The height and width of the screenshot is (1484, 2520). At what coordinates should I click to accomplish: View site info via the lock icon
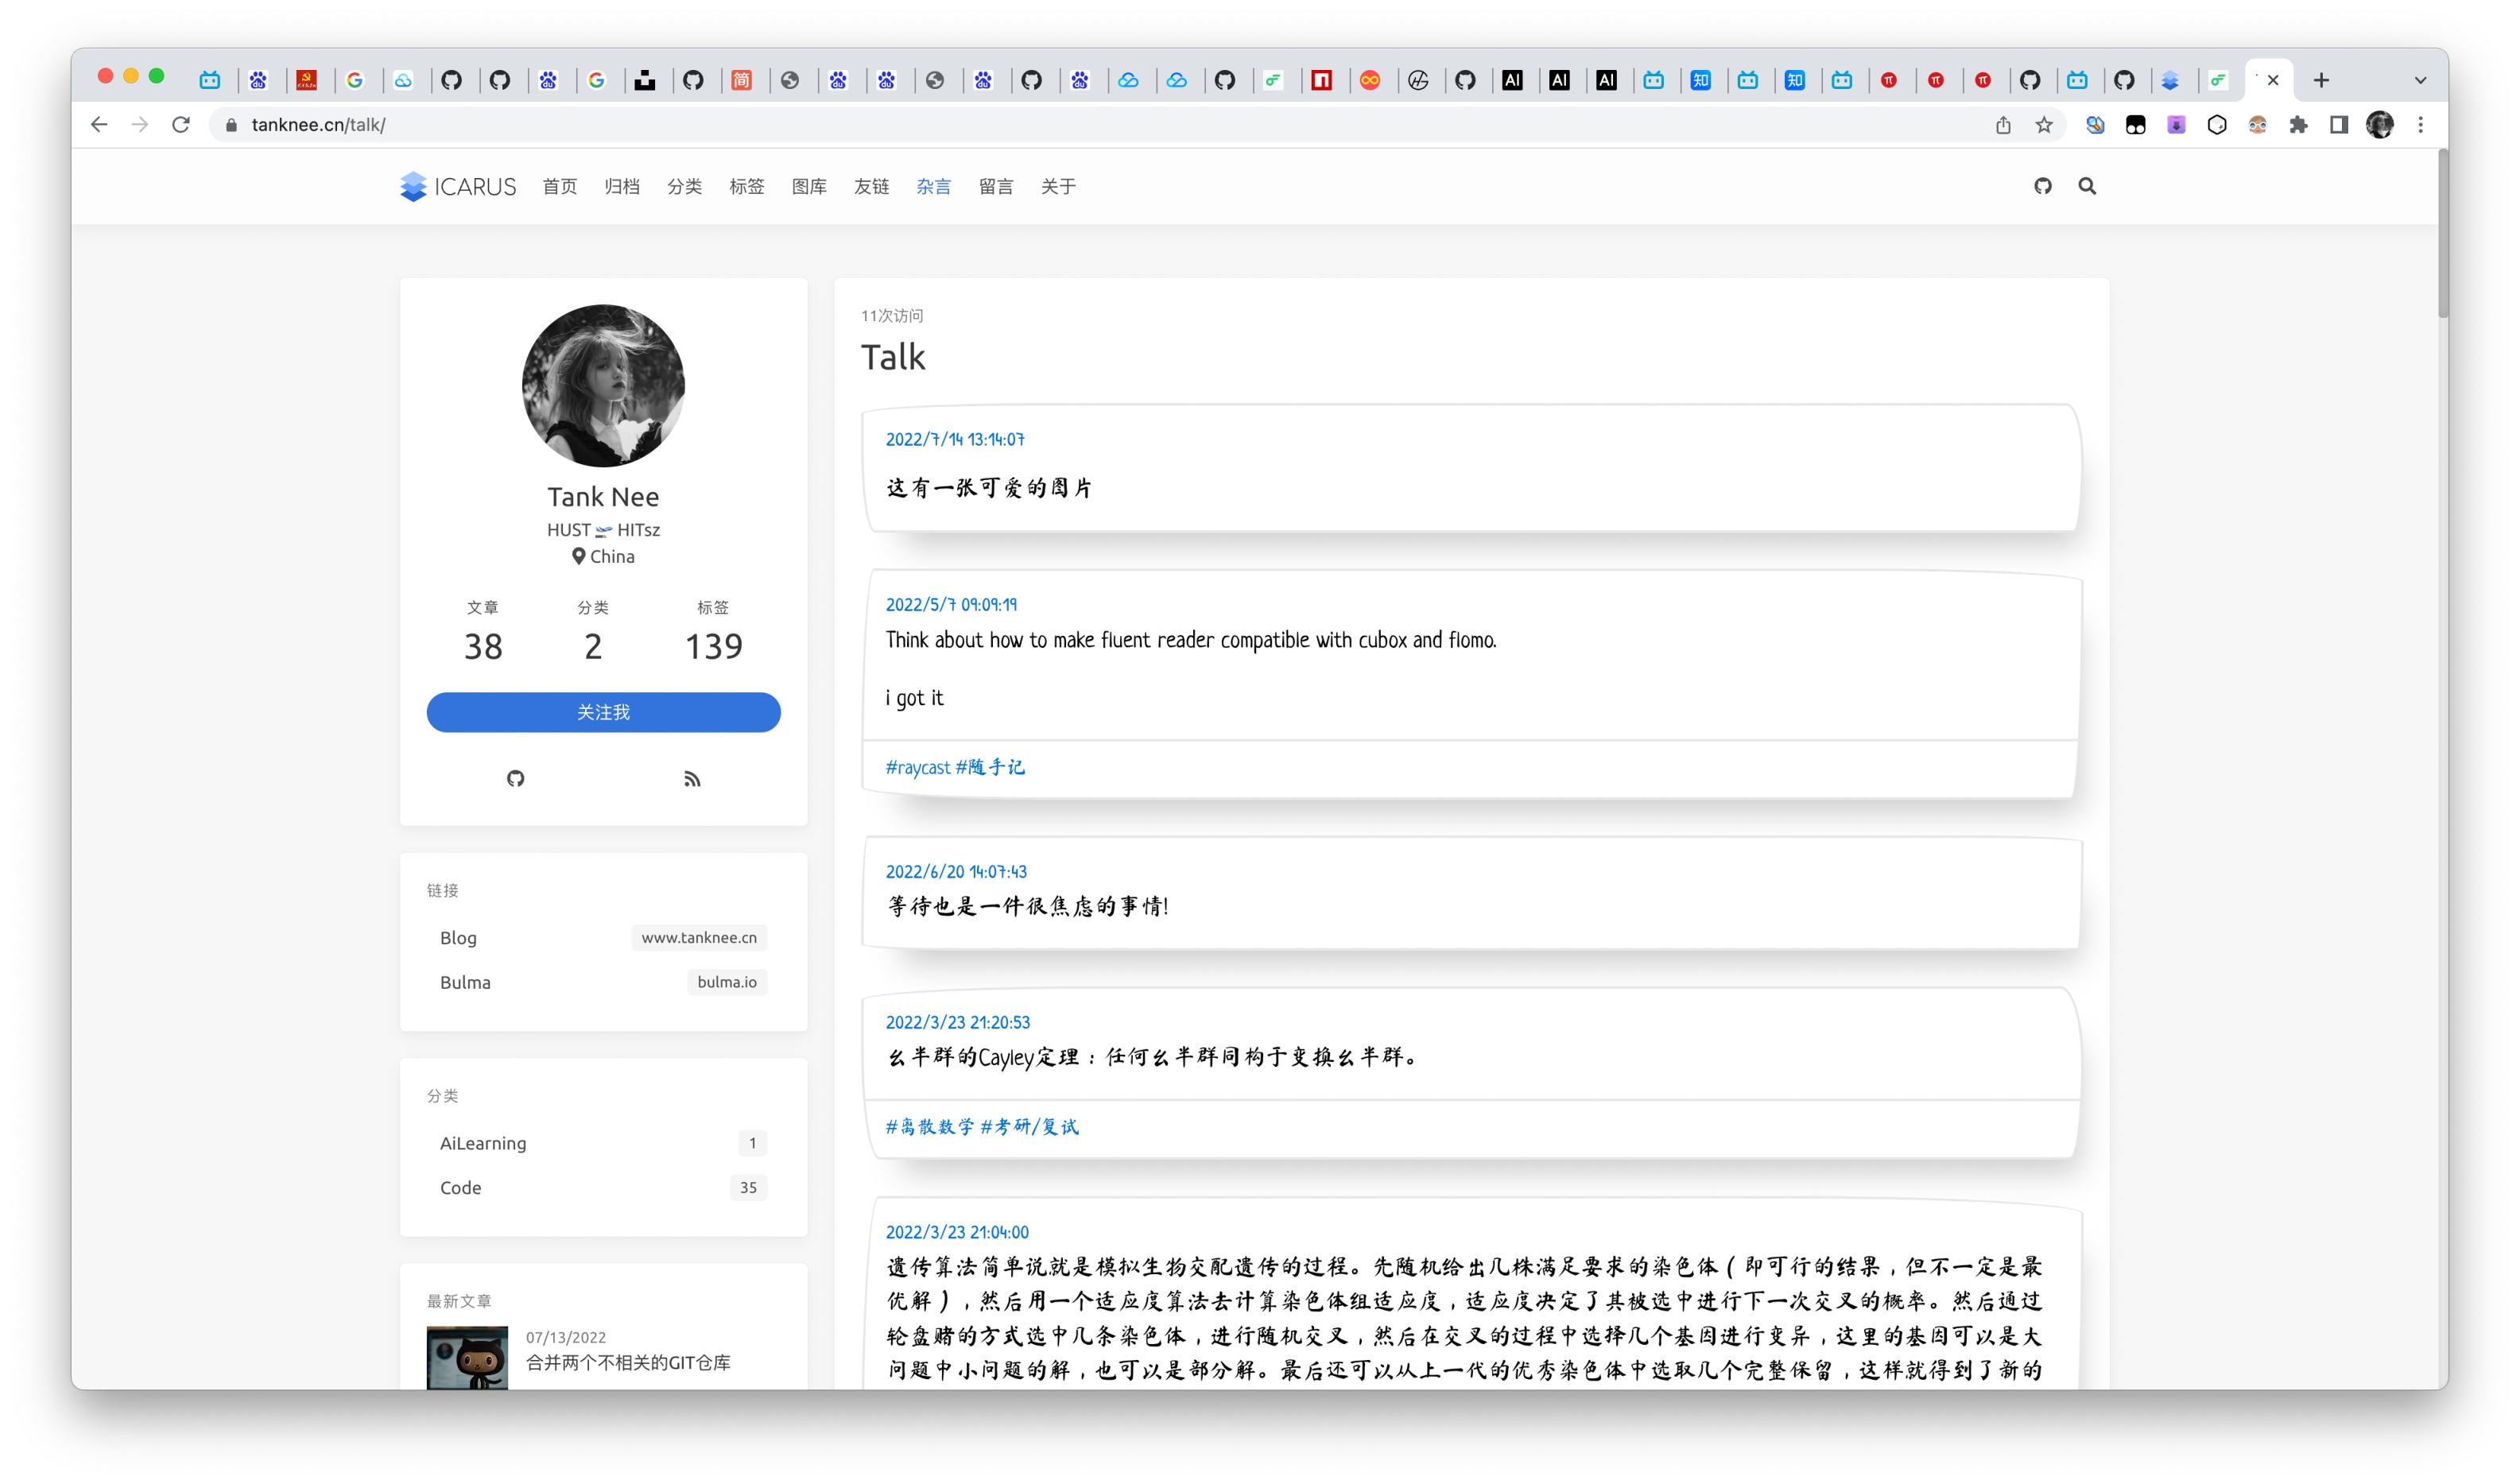pyautogui.click(x=232, y=125)
